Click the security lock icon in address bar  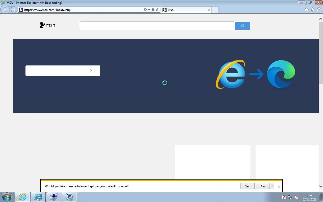point(153,10)
